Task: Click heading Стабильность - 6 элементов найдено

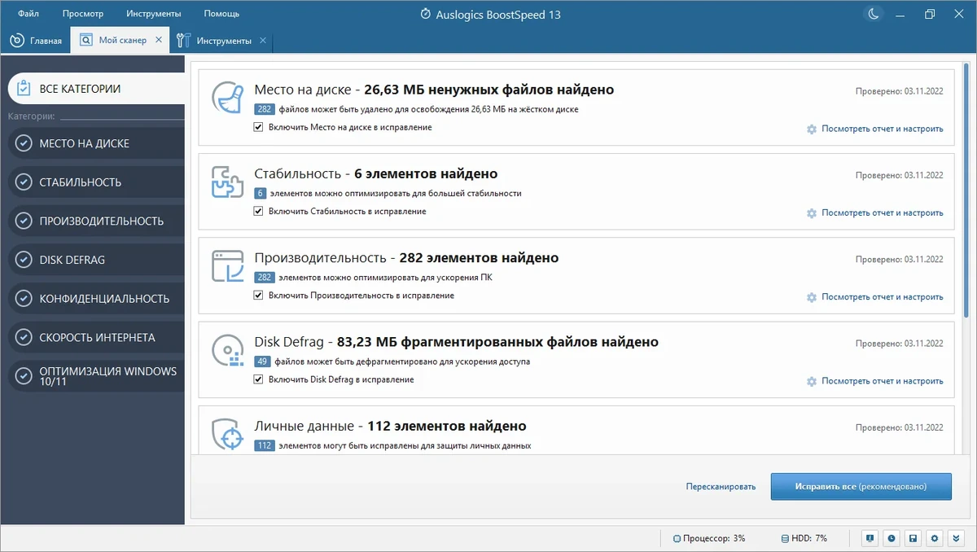Action: click(x=375, y=173)
